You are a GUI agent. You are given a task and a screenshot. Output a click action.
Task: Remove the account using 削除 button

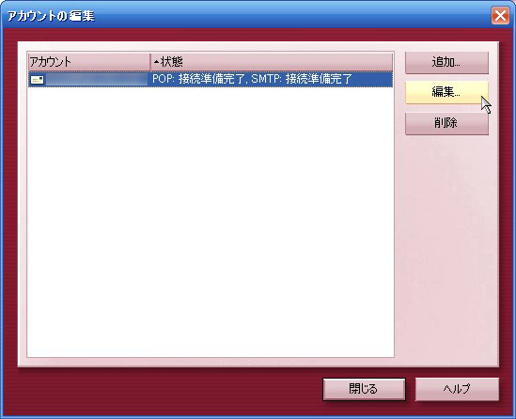(446, 123)
